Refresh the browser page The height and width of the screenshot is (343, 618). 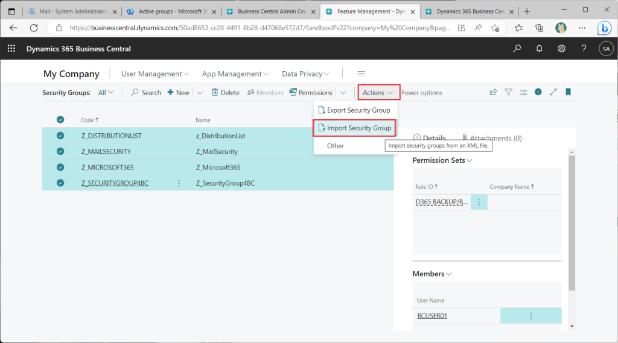point(34,28)
